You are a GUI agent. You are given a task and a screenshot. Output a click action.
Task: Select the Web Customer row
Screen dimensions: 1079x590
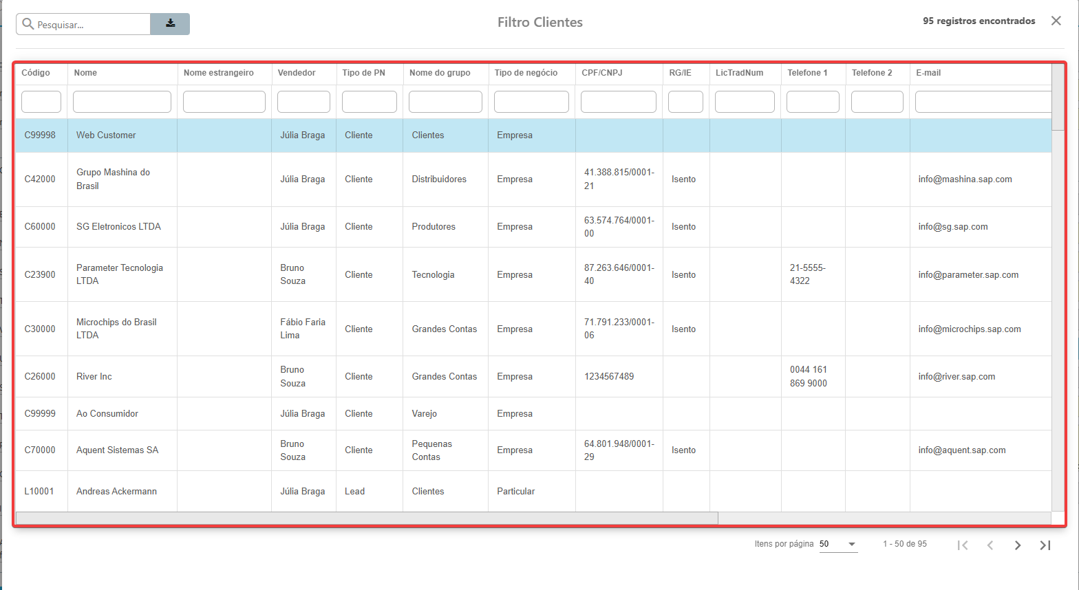(x=106, y=135)
